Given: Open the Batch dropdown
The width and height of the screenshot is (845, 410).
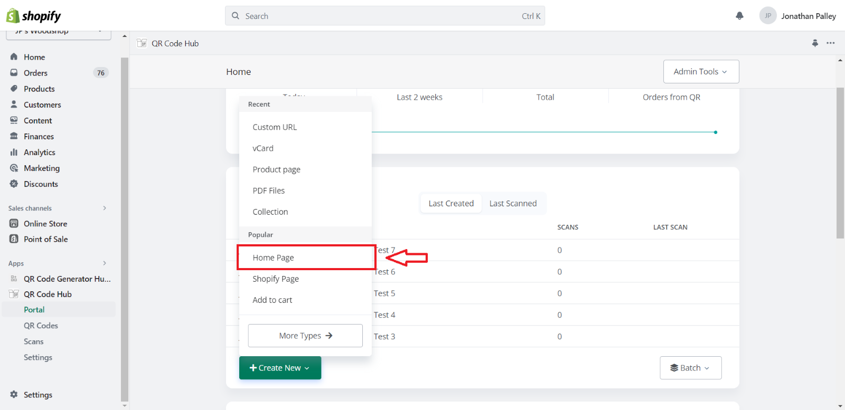Looking at the screenshot, I should [690, 368].
